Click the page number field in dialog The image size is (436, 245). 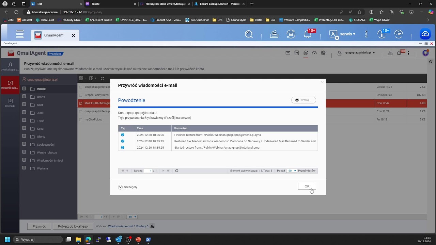click(x=147, y=171)
